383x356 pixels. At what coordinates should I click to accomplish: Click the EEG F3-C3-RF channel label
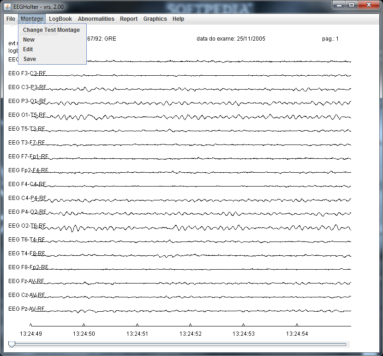[27, 73]
